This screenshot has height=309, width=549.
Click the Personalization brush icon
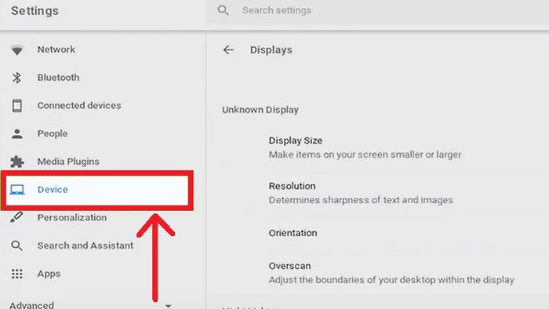16,217
